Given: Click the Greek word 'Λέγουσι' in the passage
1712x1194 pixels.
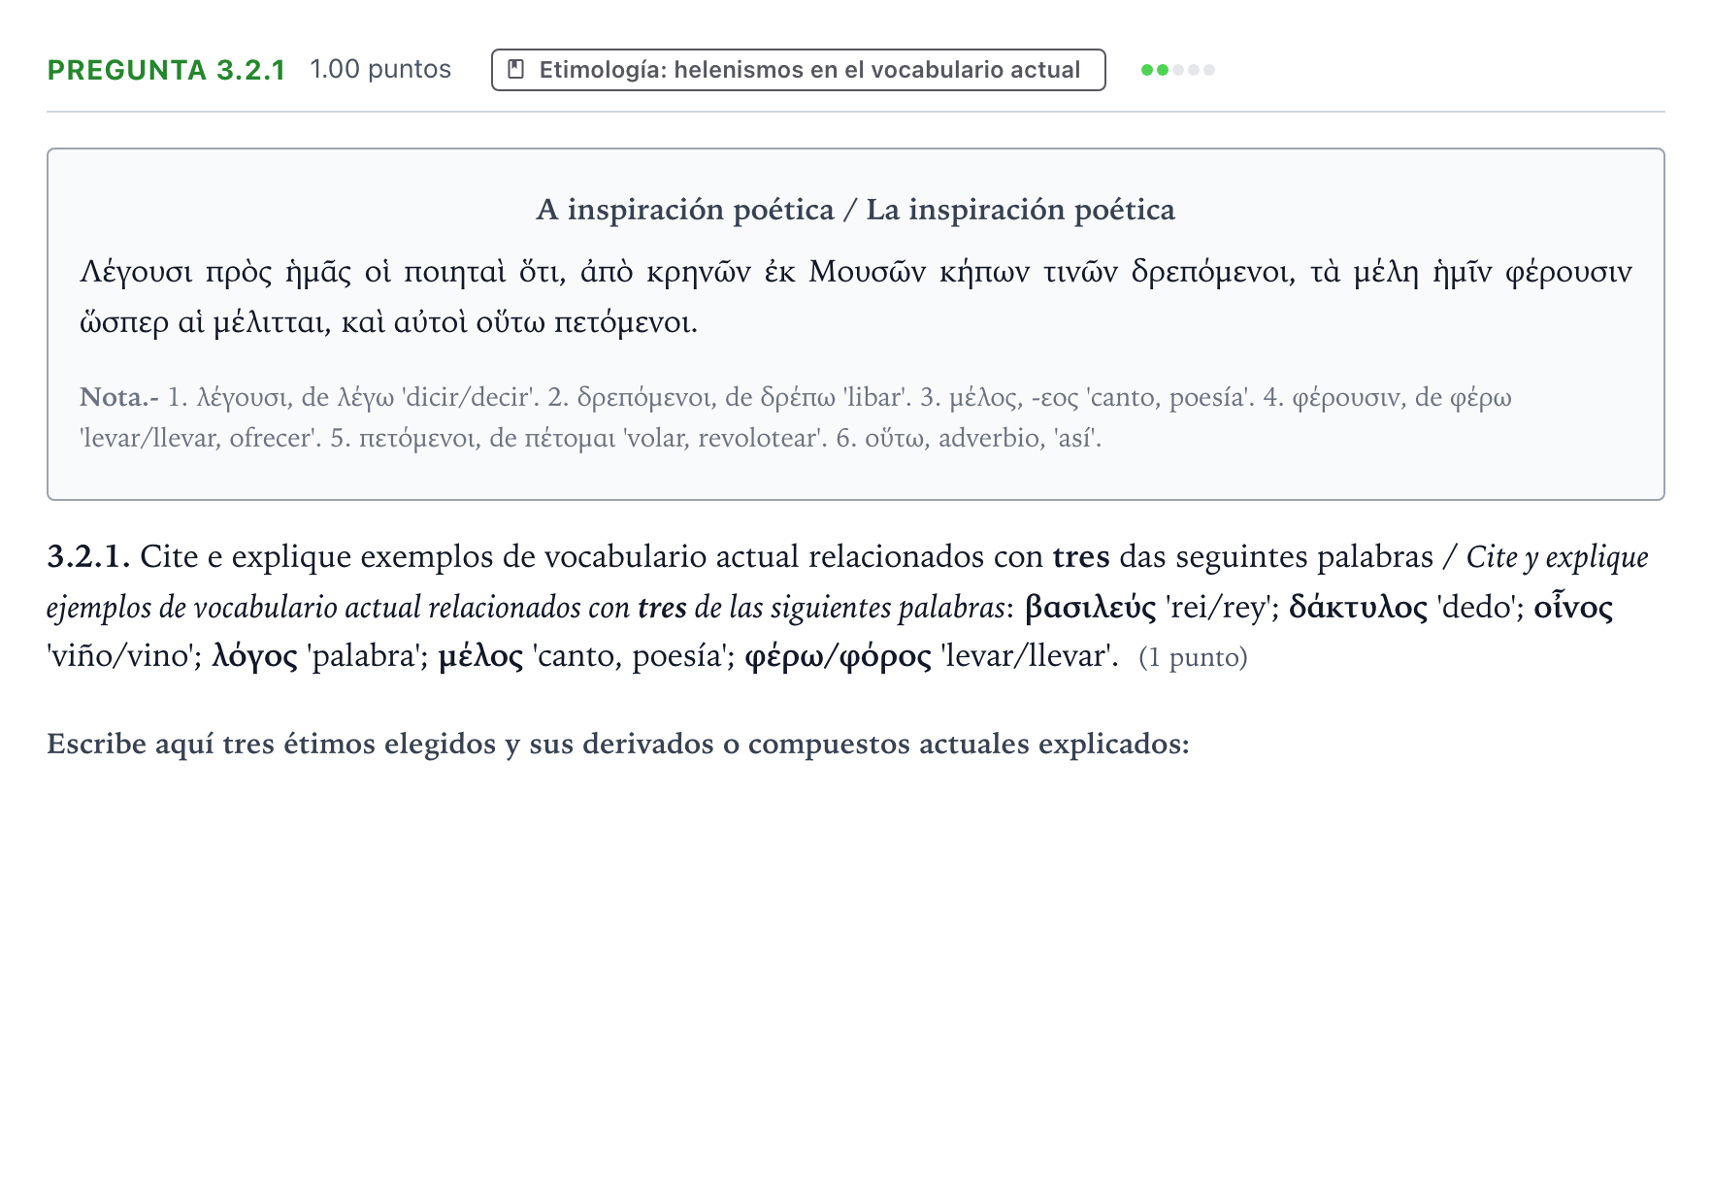Looking at the screenshot, I should (x=136, y=273).
